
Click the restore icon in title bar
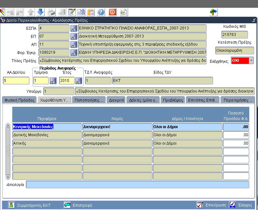253,20
